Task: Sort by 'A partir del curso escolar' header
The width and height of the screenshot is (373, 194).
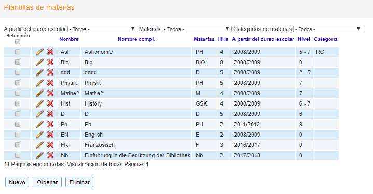Action: [x=263, y=39]
